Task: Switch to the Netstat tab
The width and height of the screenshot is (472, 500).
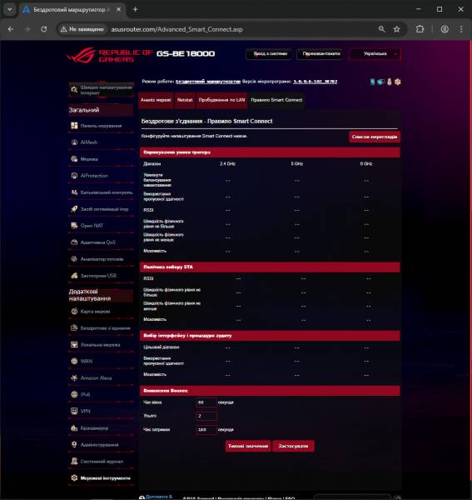Action: [185, 100]
